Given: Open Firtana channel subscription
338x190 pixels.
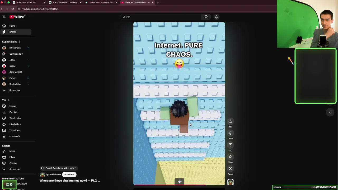Looking at the screenshot, I should coord(16,78).
